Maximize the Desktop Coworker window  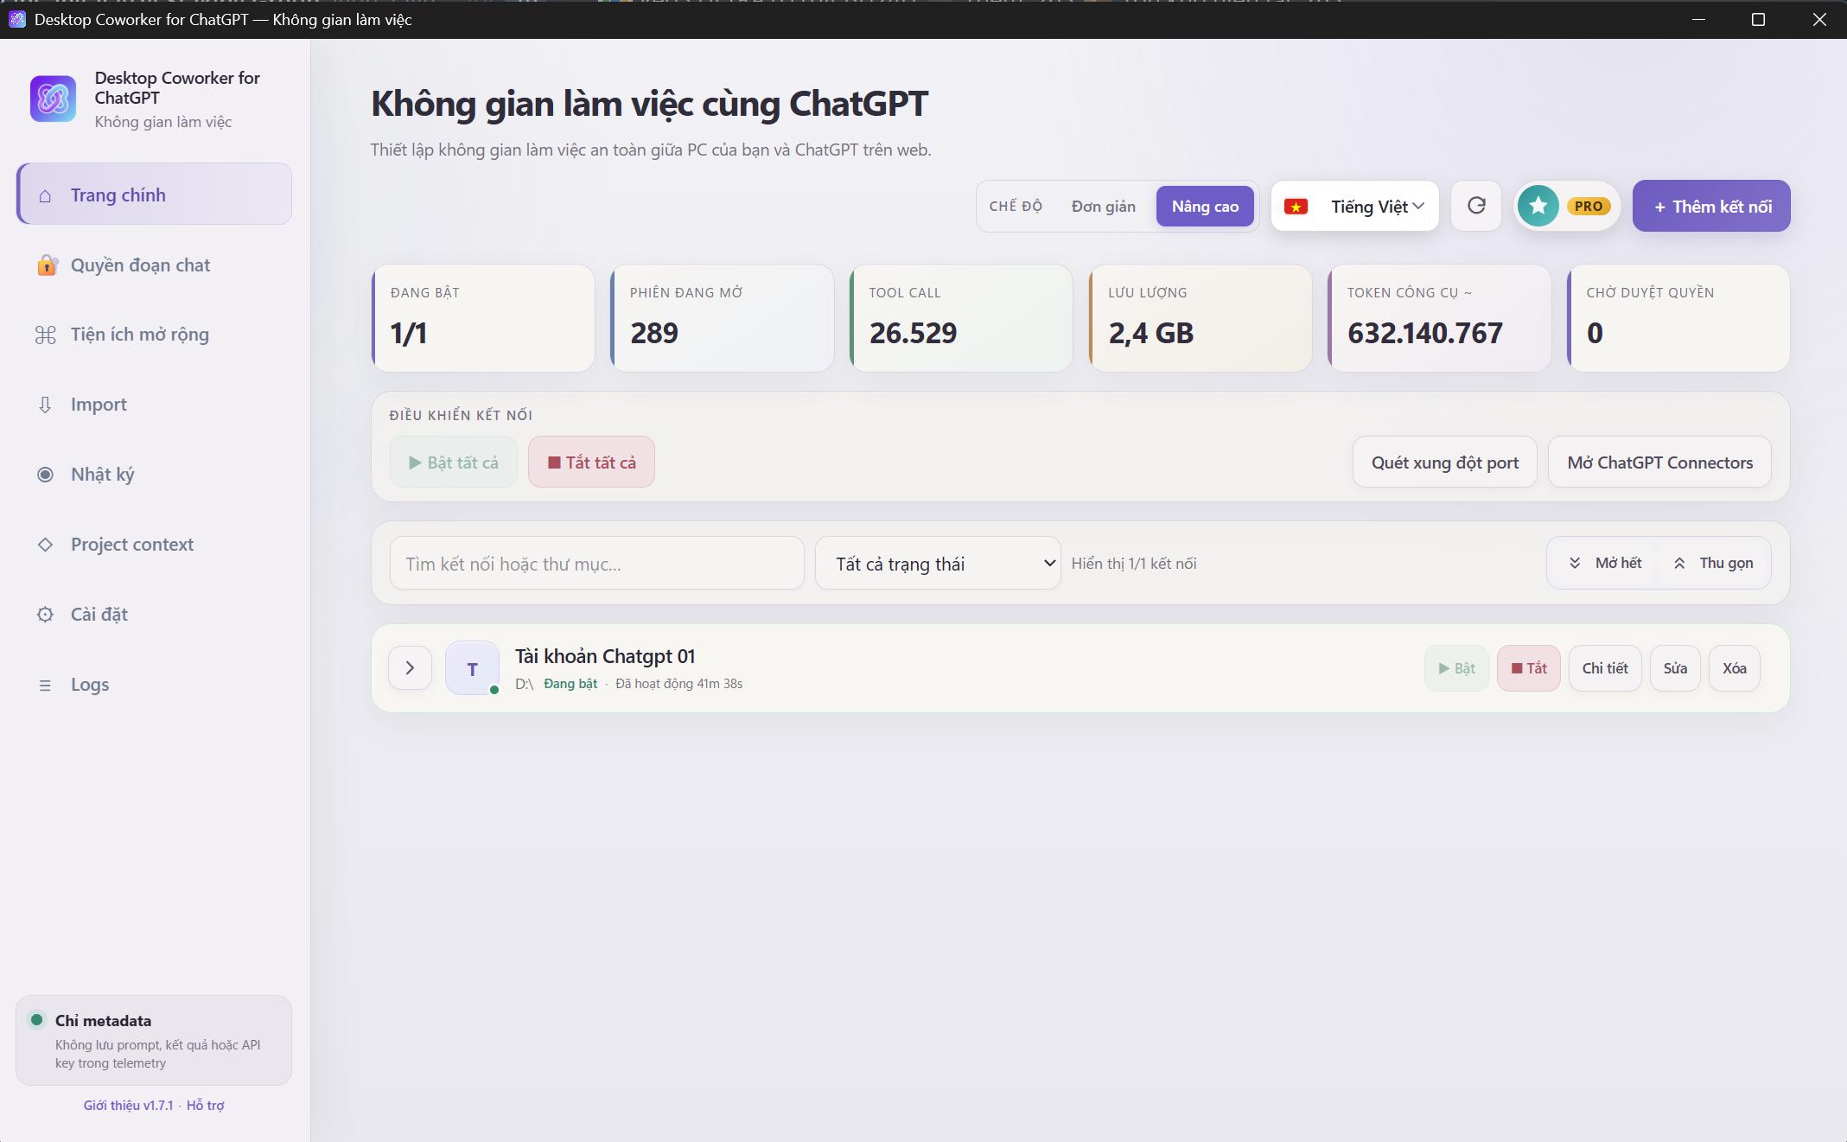point(1758,19)
